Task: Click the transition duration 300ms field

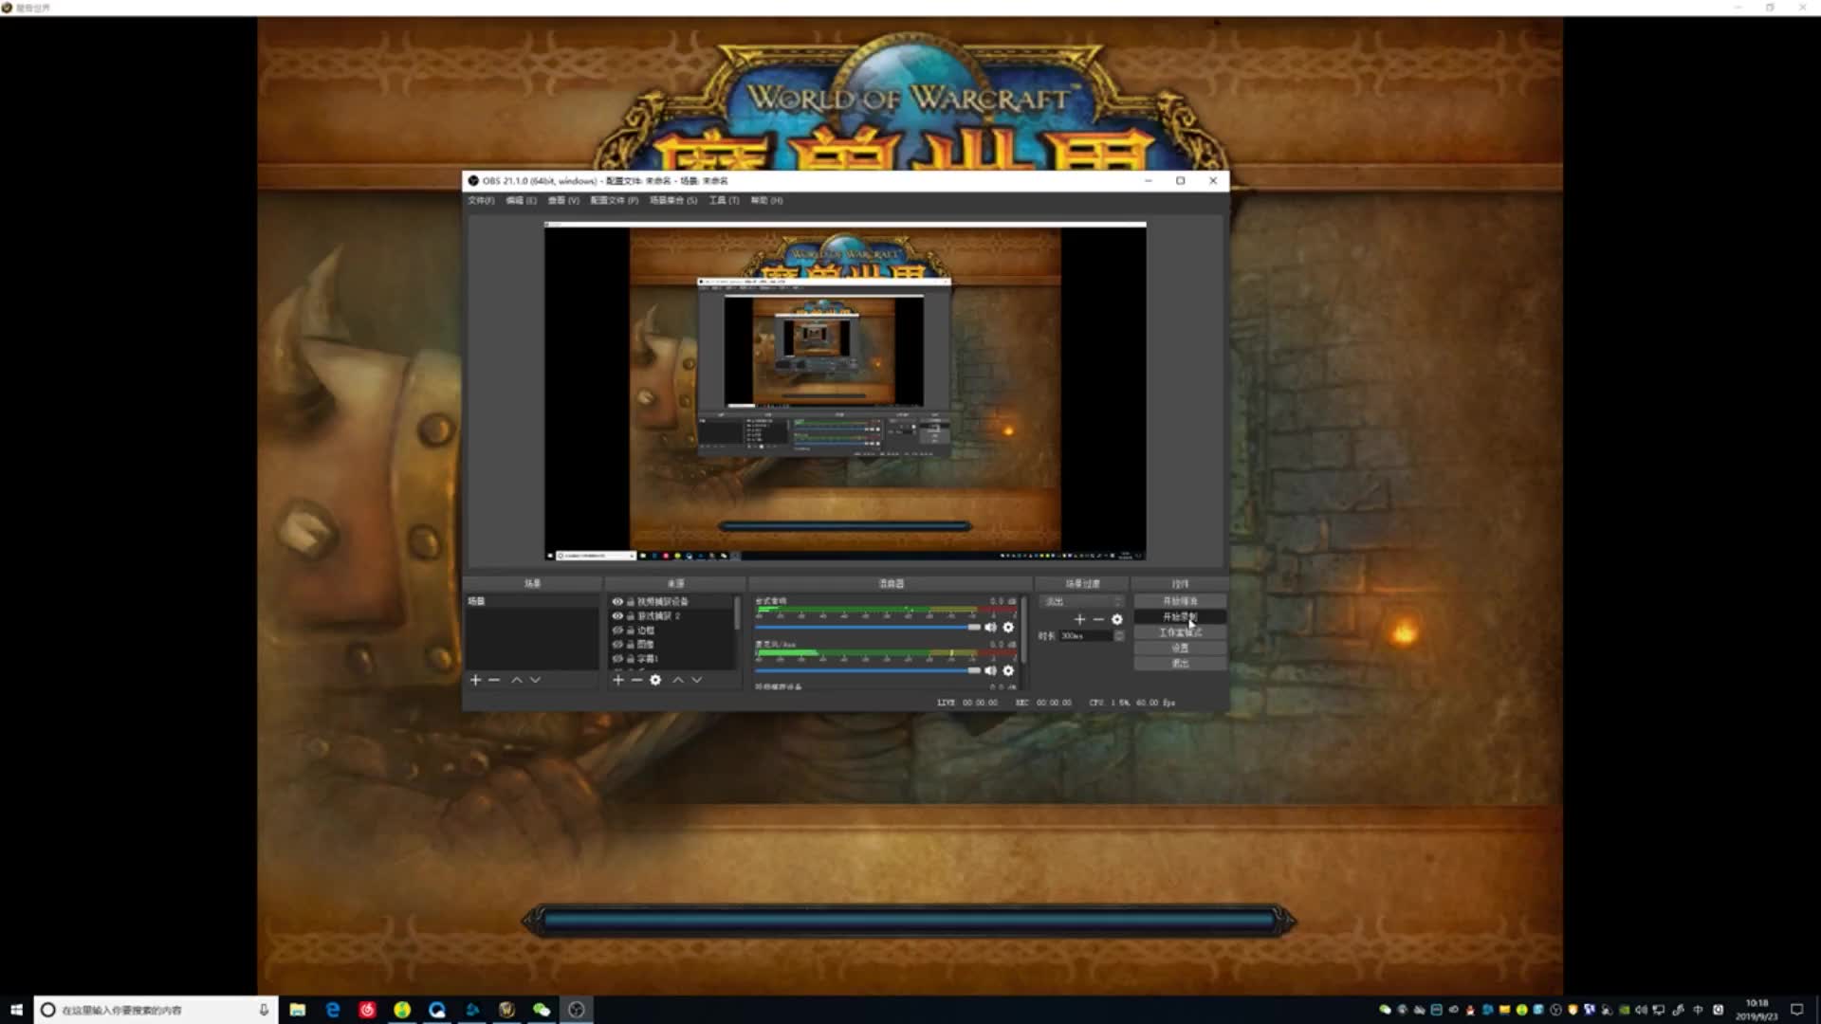Action: click(x=1086, y=635)
